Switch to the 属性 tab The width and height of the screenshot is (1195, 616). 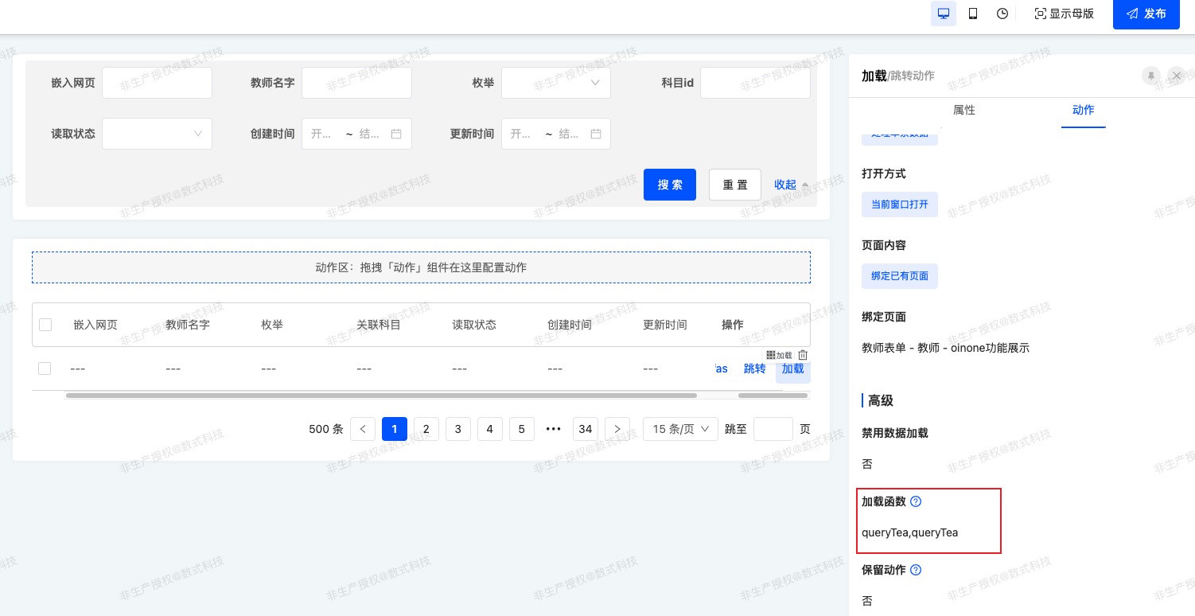[x=964, y=110]
